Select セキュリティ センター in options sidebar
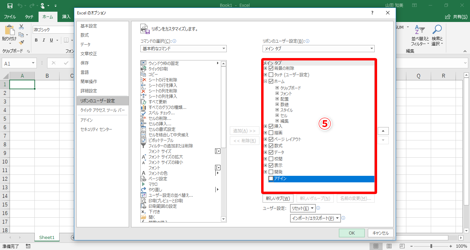 pyautogui.click(x=103, y=129)
